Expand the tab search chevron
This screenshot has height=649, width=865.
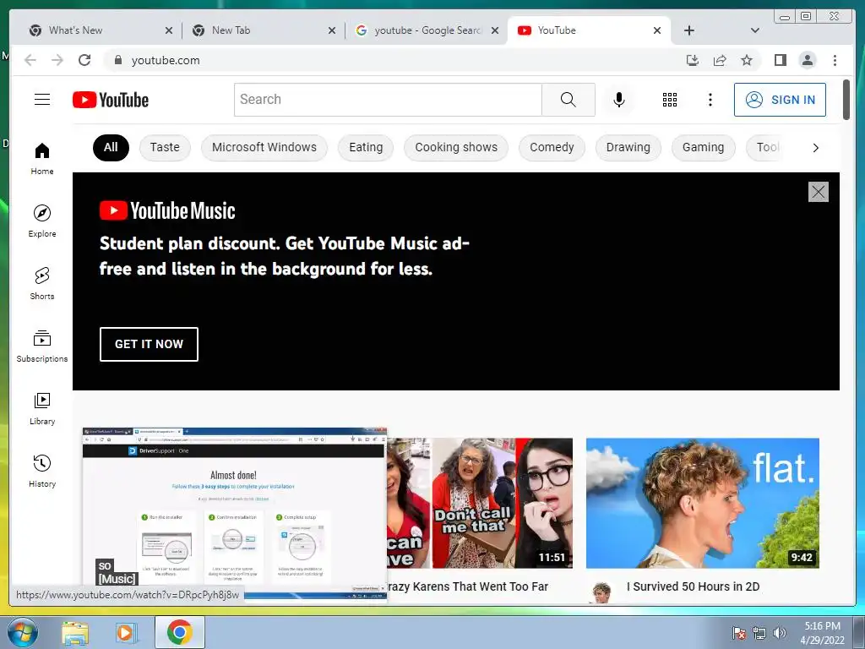pyautogui.click(x=754, y=30)
